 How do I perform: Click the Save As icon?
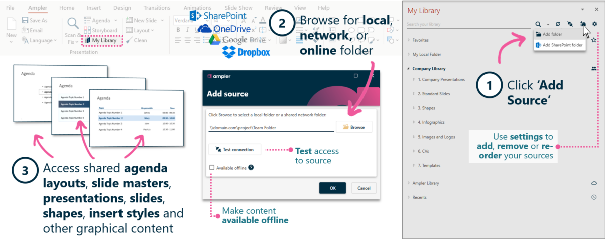[25, 21]
